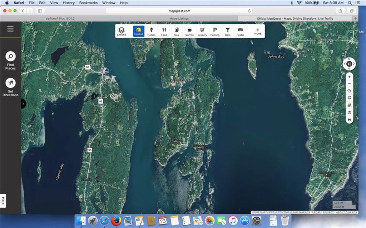Open the Window menu

pyautogui.click(x=109, y=3)
